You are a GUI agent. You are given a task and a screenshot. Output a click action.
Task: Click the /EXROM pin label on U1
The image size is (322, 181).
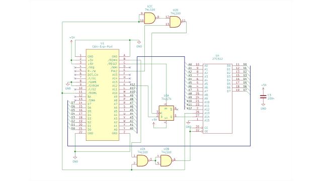click(93, 85)
